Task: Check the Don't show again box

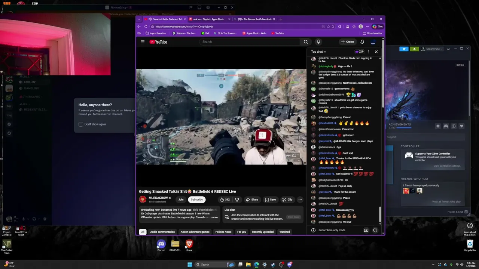Action: point(81,124)
